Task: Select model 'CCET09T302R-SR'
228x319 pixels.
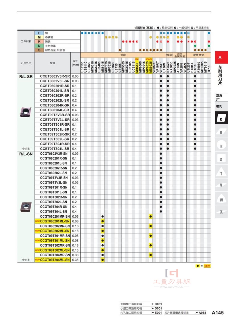Action: point(55,134)
